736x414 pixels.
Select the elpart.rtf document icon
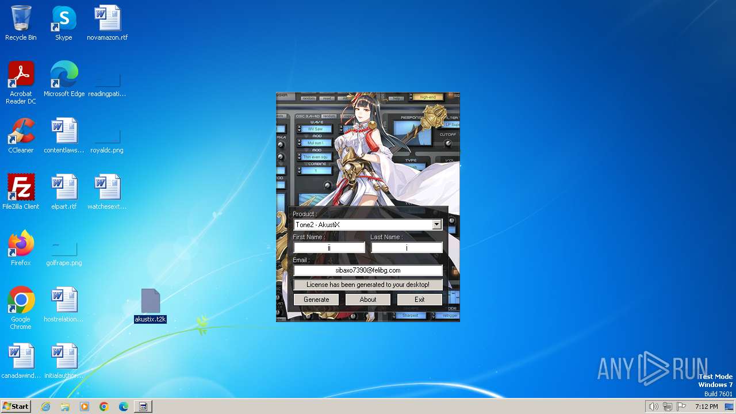64,192
